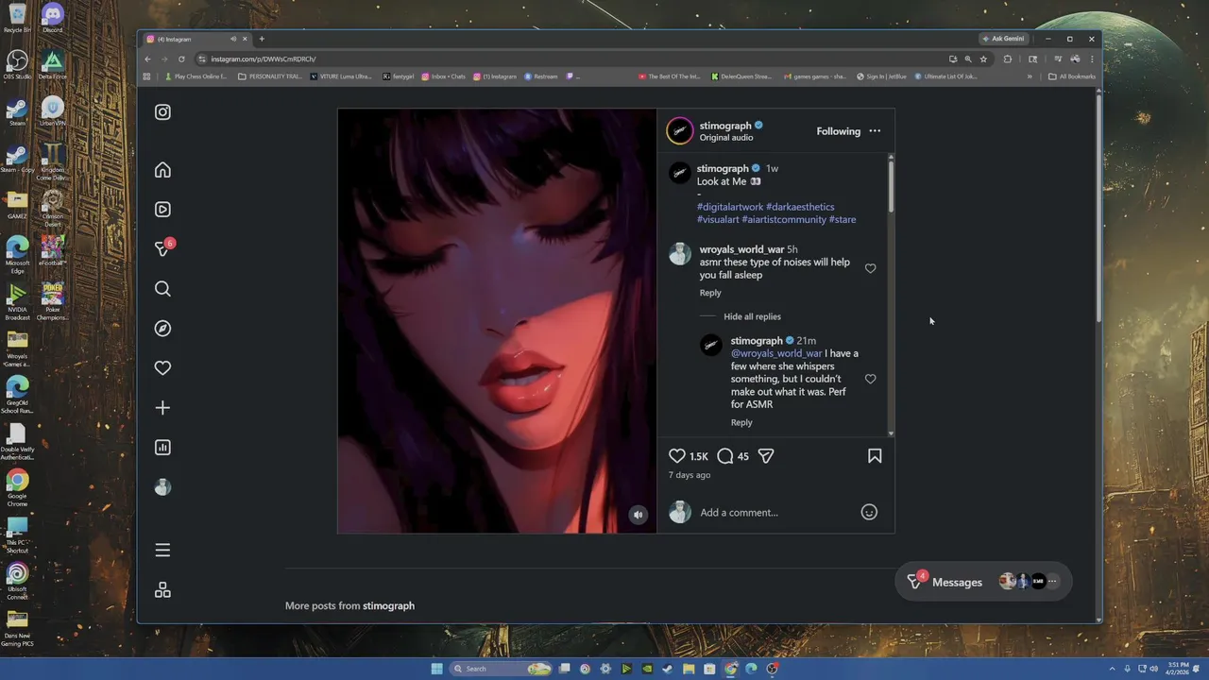Reply to stimograph's 21m comment
Image resolution: width=1209 pixels, height=680 pixels.
[741, 422]
